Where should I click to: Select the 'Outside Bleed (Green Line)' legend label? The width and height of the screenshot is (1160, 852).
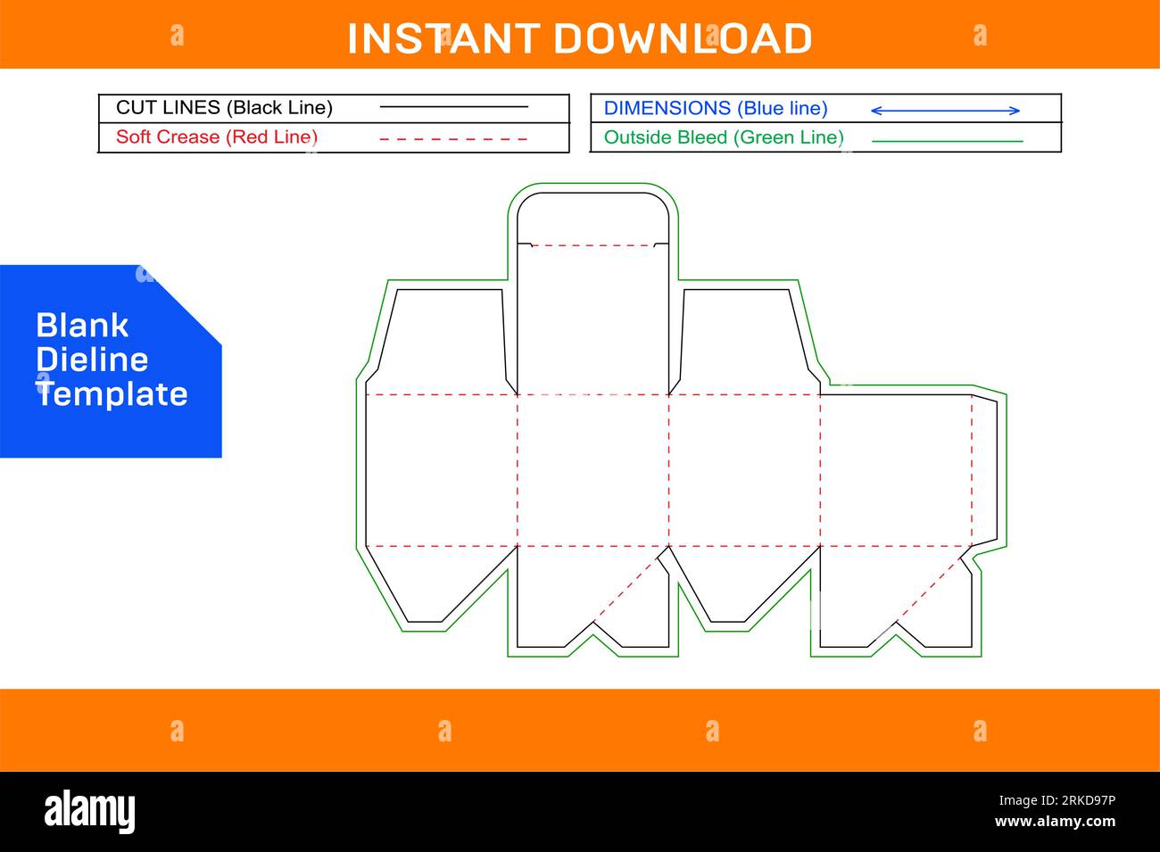(x=724, y=137)
